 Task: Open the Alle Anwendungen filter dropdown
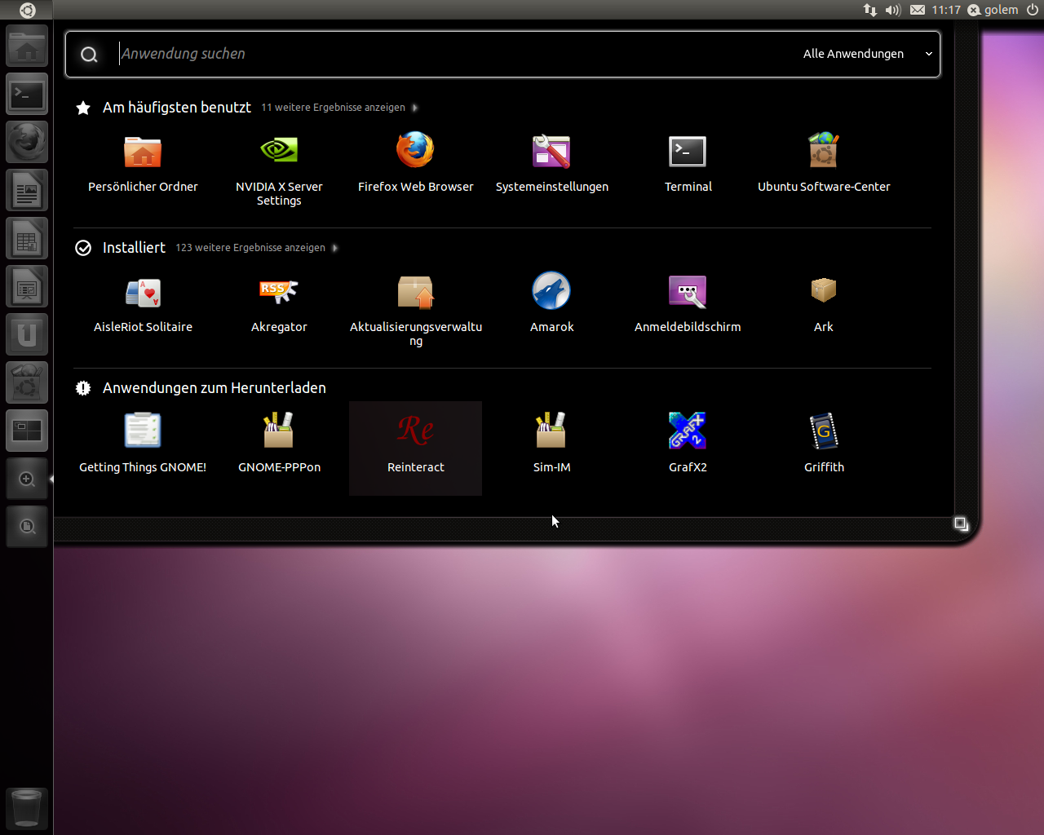coord(867,54)
